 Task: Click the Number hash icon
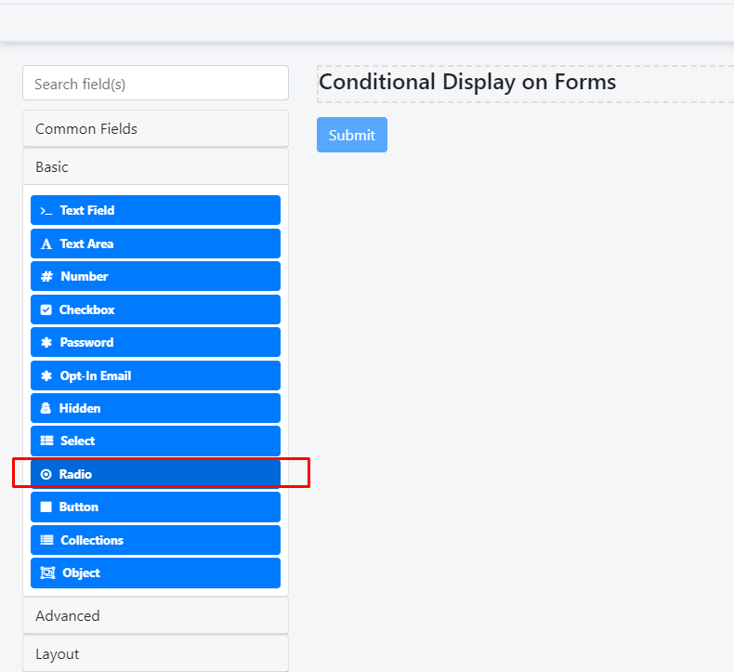tap(46, 277)
